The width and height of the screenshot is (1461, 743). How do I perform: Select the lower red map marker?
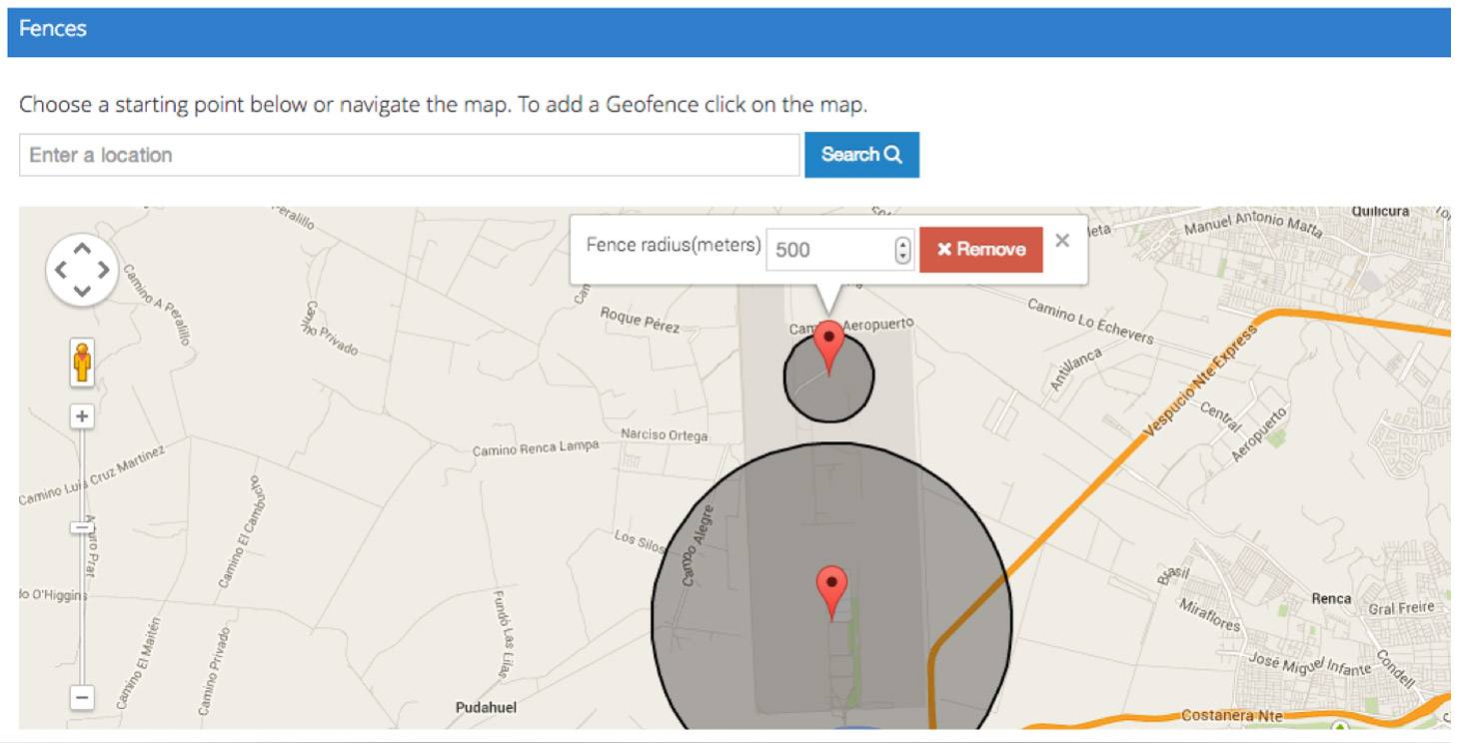[x=831, y=592]
